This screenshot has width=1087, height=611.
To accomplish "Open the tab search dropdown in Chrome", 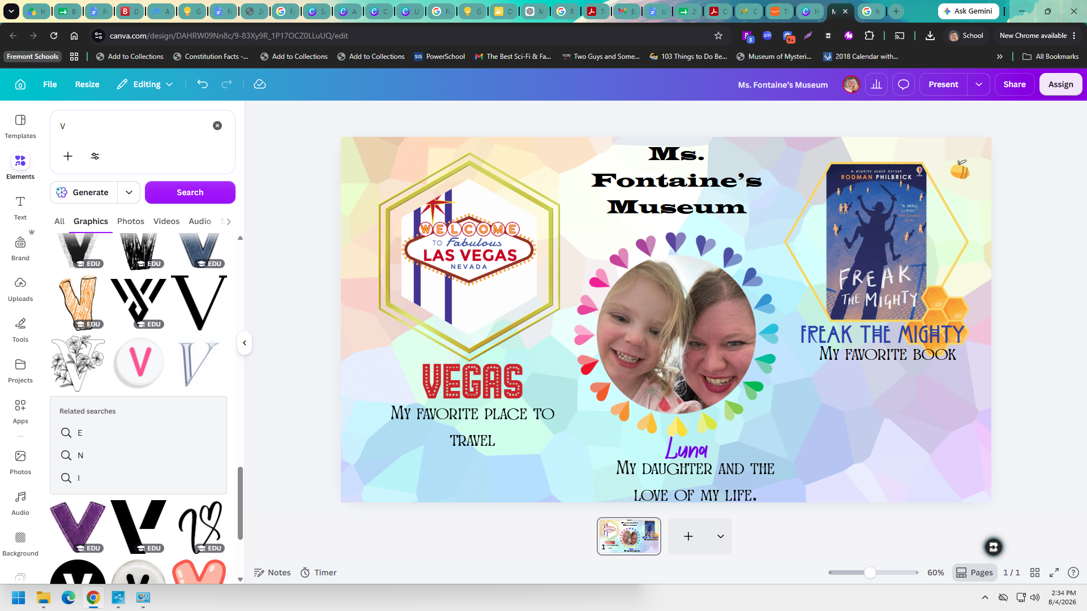I will pos(11,11).
